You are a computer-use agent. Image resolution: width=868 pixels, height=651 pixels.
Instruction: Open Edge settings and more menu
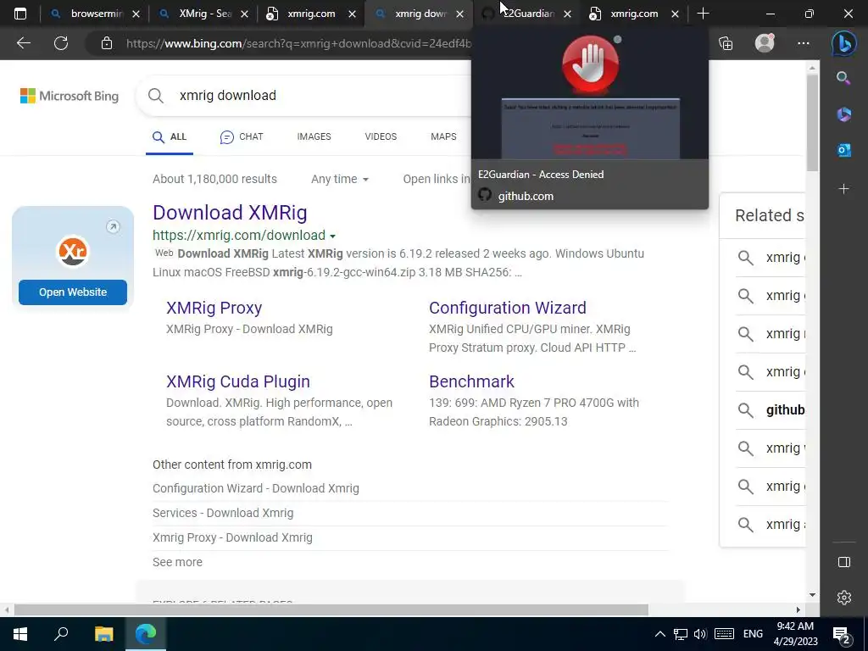(804, 43)
